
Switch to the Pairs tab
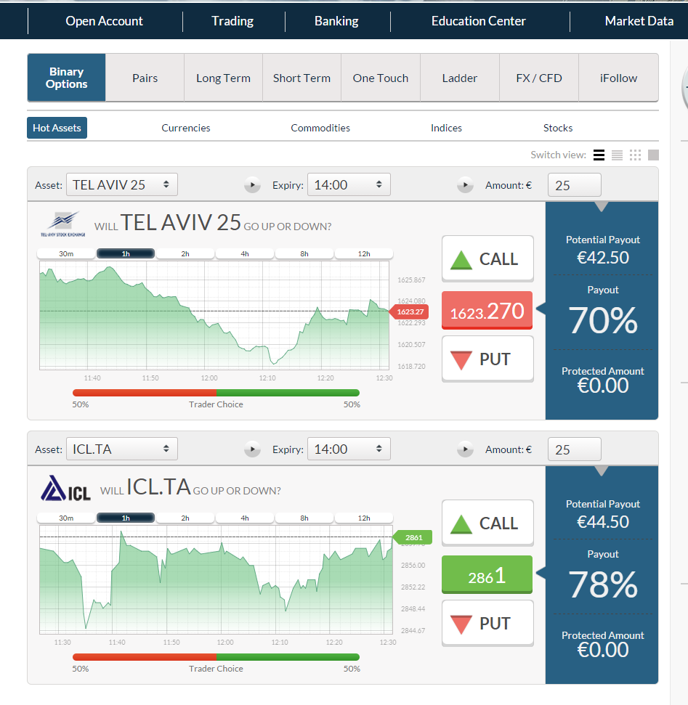click(145, 78)
